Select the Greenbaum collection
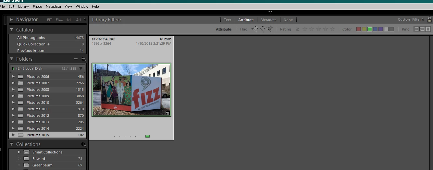 point(48,165)
